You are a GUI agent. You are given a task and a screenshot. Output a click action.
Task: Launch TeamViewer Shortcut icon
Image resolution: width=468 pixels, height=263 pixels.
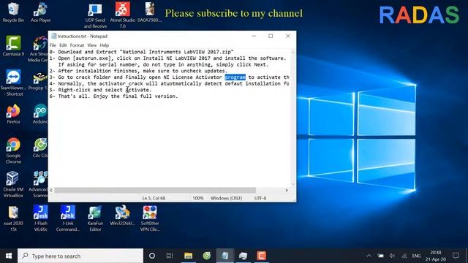click(13, 83)
